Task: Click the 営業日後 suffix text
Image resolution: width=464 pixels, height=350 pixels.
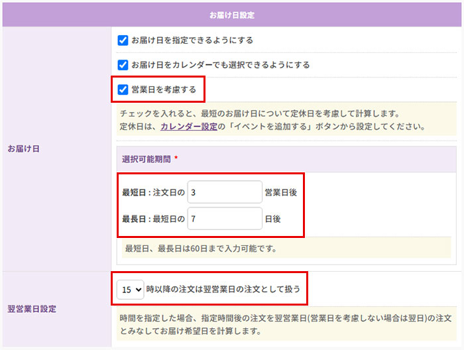Action: coord(281,192)
